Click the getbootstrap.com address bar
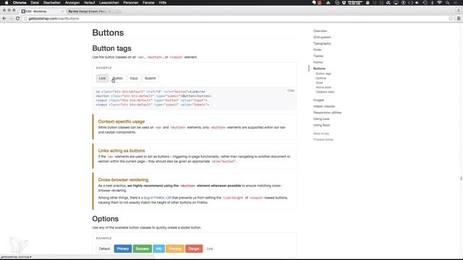The image size is (463, 260). coord(237,18)
